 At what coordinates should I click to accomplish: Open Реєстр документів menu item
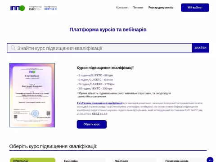point(161,8)
